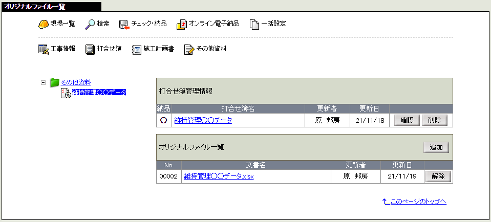
Task: Open オンライン電子納品 menu label
Action: (214, 24)
